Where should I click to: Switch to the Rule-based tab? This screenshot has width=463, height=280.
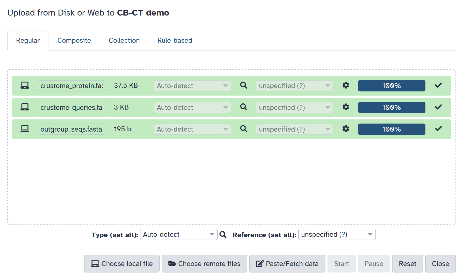[x=174, y=40]
